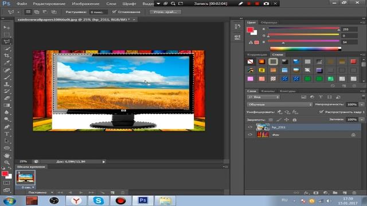Click the Уточн. край button

(x=165, y=11)
